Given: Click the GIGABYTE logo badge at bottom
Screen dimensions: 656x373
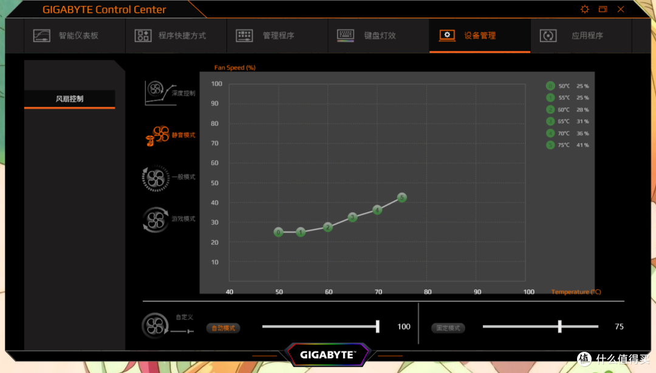Looking at the screenshot, I should (327, 355).
